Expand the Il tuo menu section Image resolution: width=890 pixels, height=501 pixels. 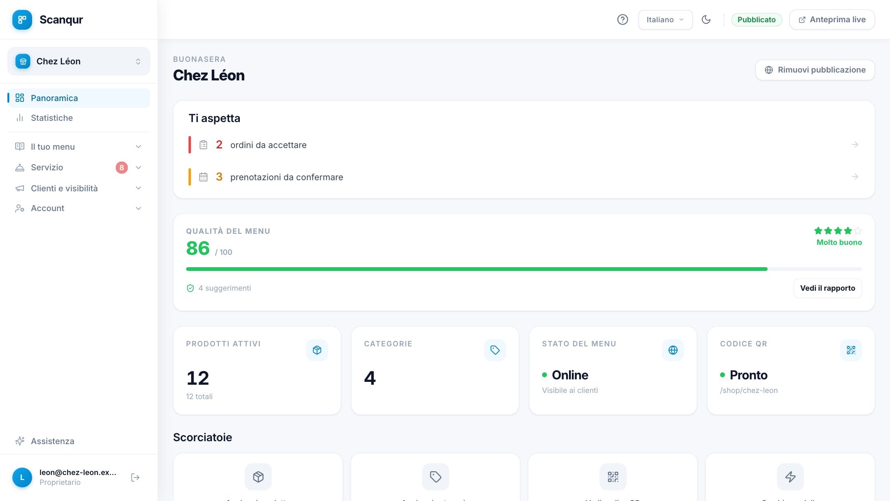pyautogui.click(x=79, y=147)
